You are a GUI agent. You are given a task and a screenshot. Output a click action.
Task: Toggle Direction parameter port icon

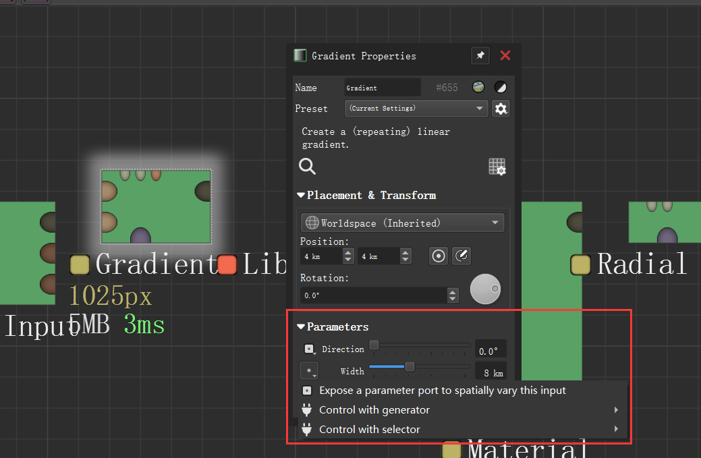point(310,349)
